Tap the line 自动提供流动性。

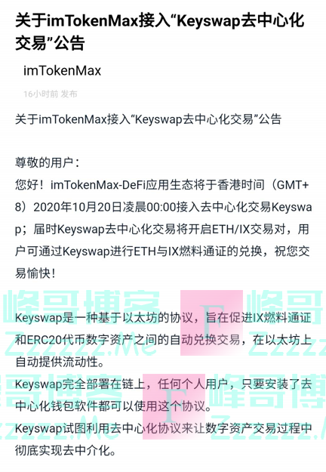click(60, 362)
